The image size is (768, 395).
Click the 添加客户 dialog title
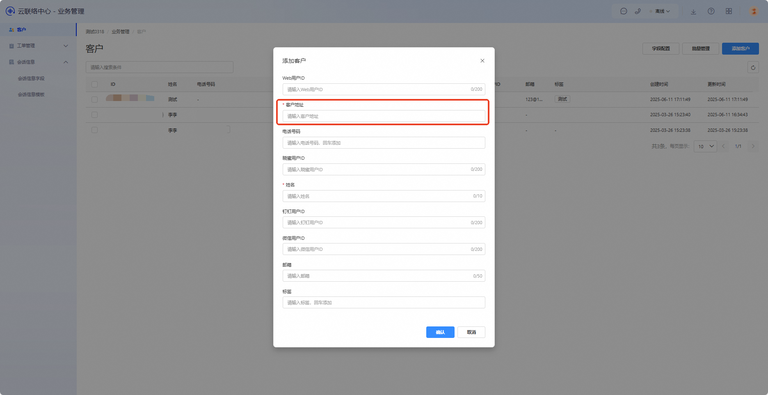click(x=294, y=61)
